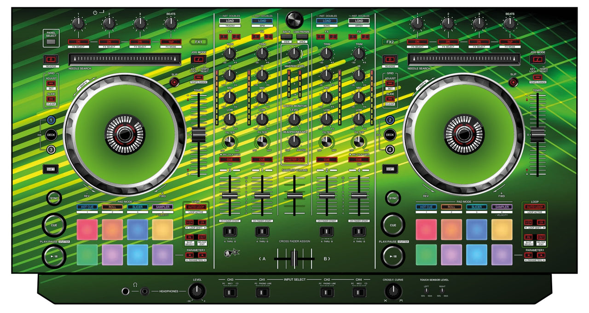Enable the MASTER CUE button
The image size is (589, 313).
coord(294,159)
